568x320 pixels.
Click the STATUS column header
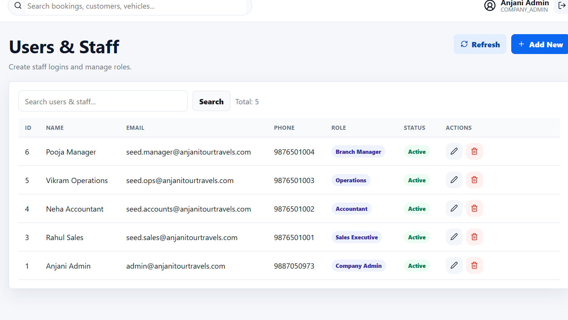415,128
